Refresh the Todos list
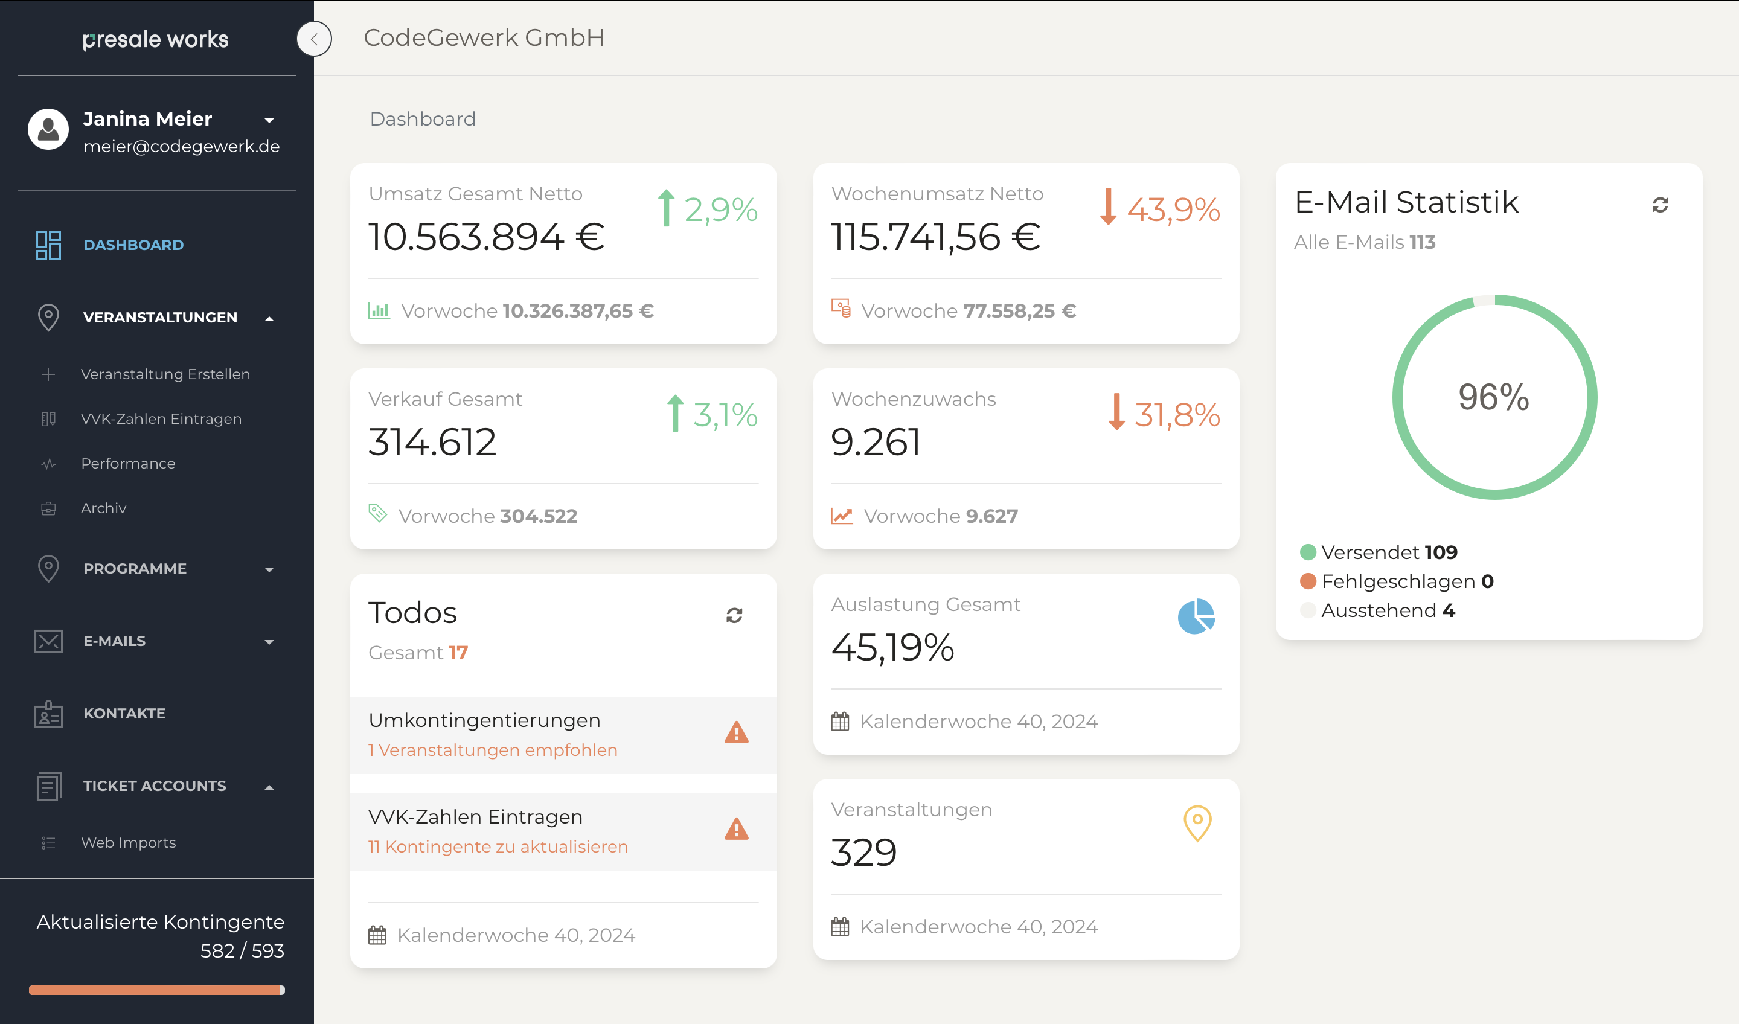This screenshot has height=1024, width=1739. click(734, 615)
